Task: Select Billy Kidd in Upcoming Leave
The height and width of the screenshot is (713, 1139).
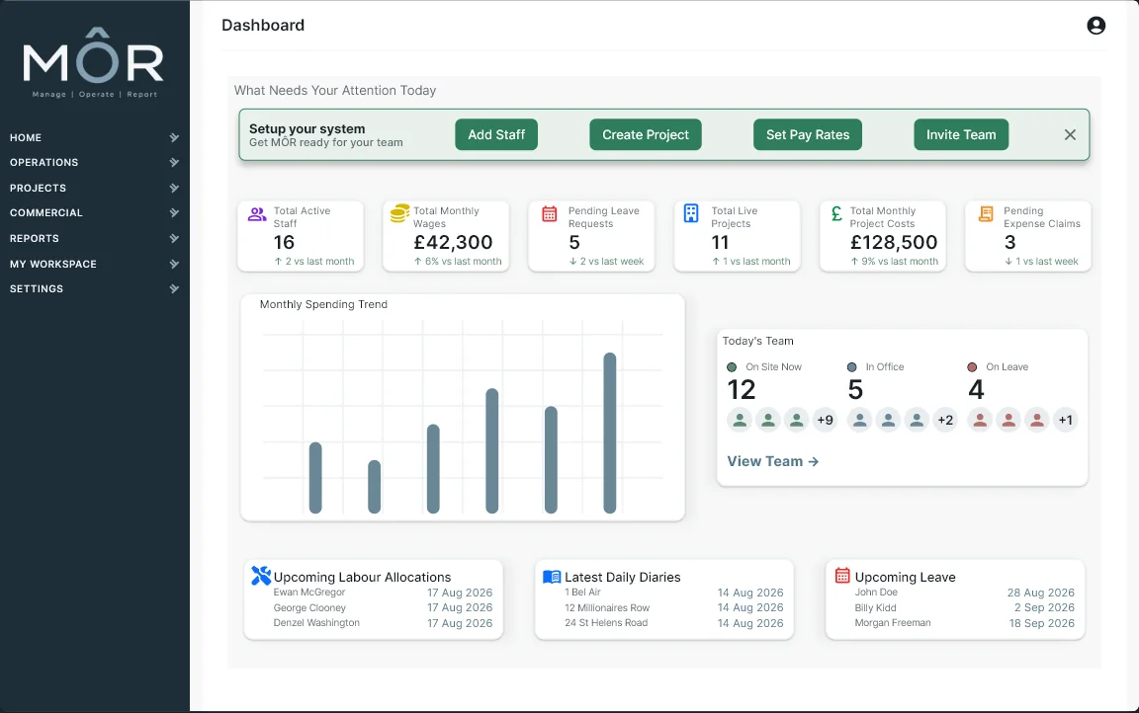Action: (x=964, y=607)
